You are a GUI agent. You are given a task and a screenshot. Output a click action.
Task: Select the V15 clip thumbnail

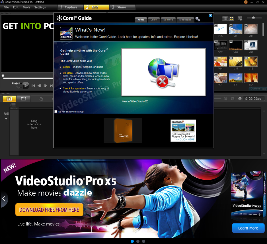[x=236, y=61]
